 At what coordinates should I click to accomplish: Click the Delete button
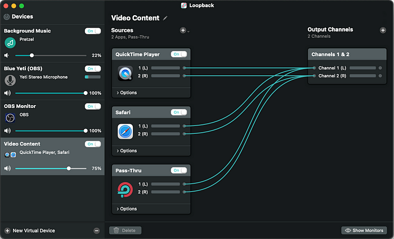[125, 231]
